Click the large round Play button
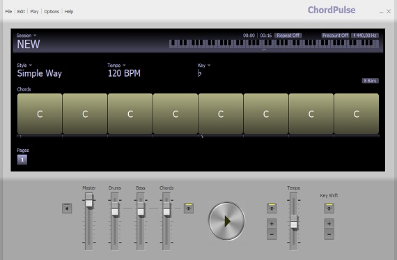This screenshot has width=397, height=260. pos(226,221)
